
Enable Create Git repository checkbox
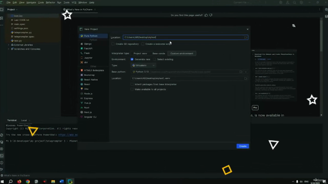pyautogui.click(x=113, y=44)
